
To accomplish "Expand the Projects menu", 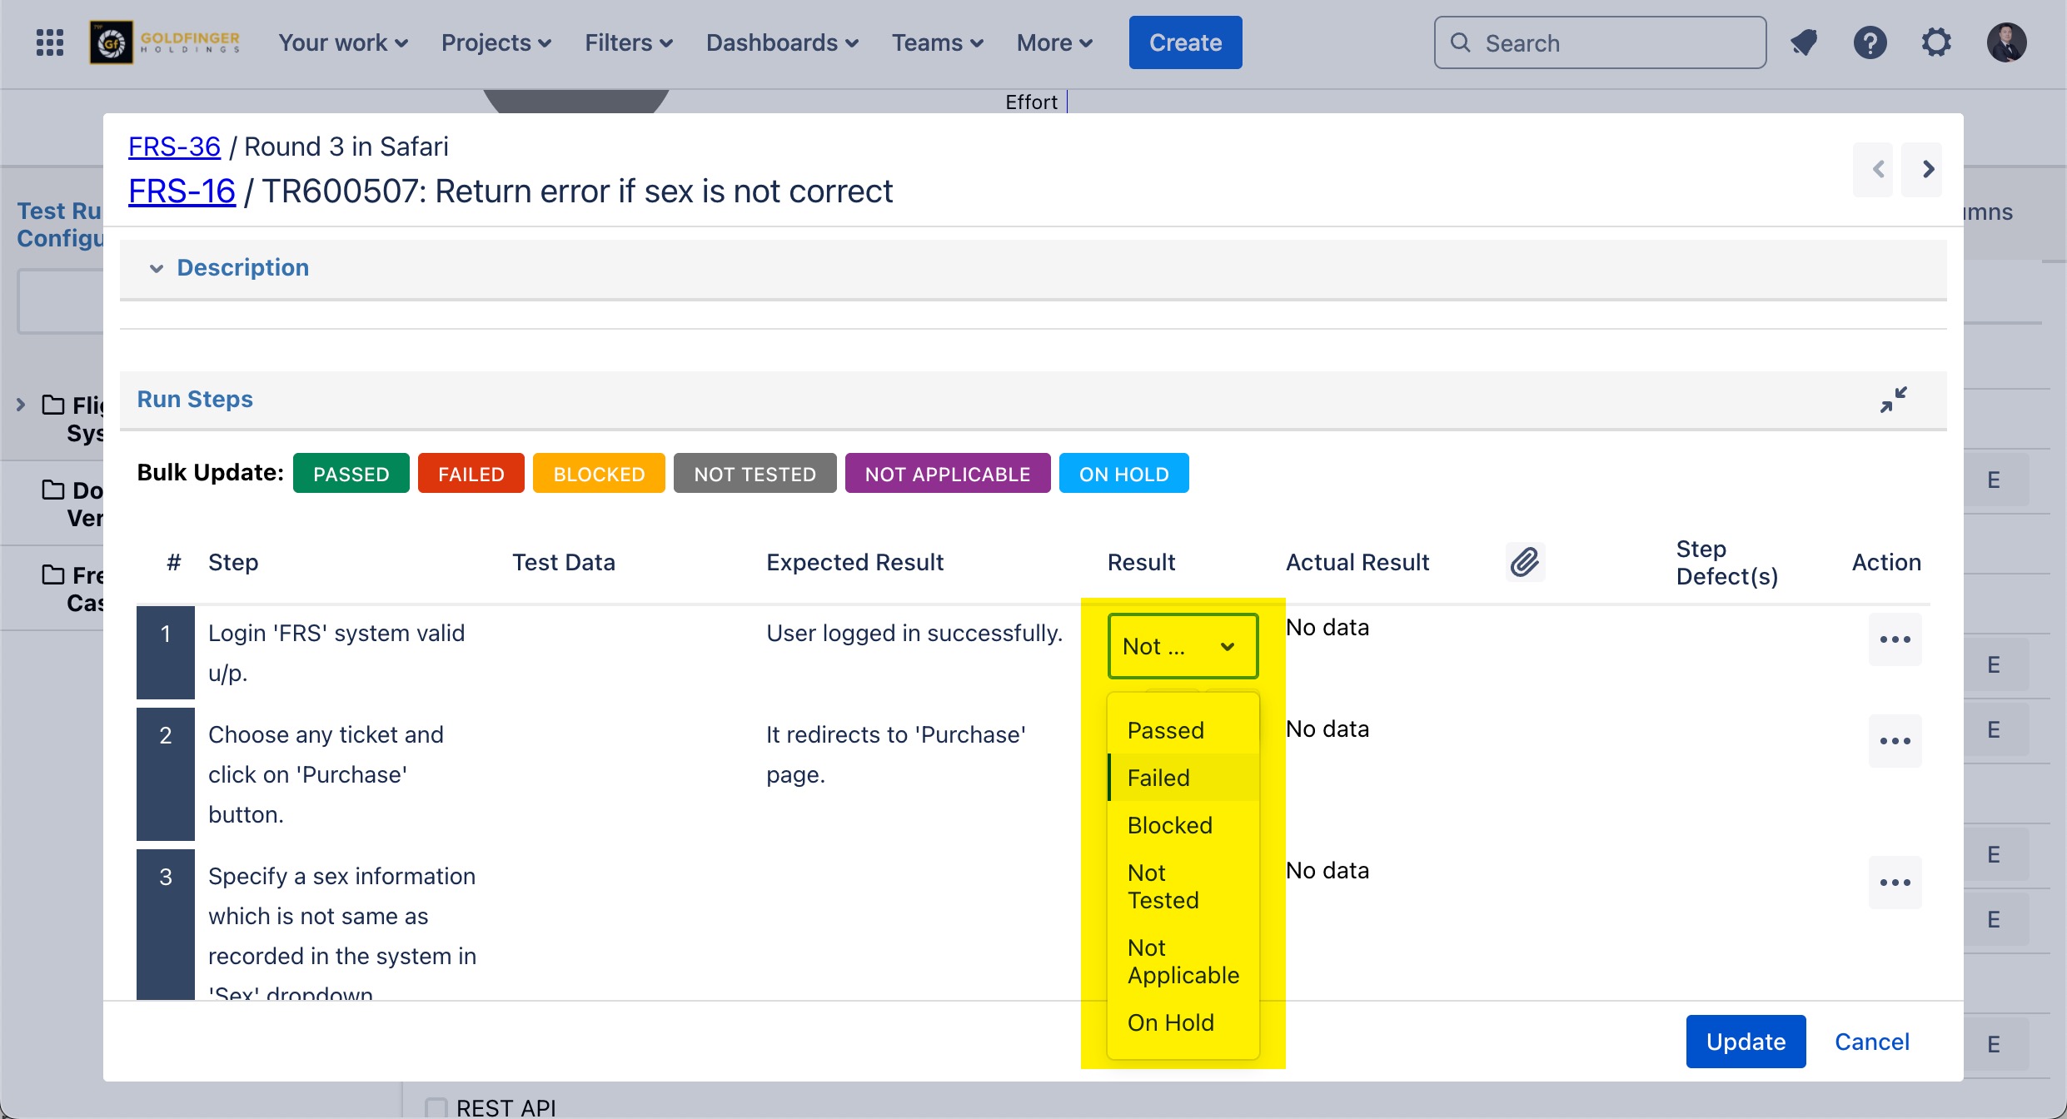I will pos(496,42).
